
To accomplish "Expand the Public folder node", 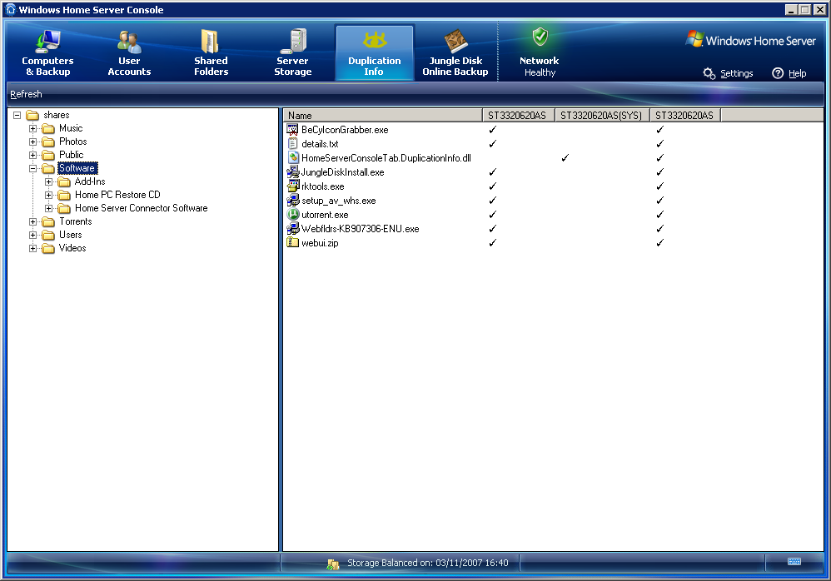I will pyautogui.click(x=32, y=155).
